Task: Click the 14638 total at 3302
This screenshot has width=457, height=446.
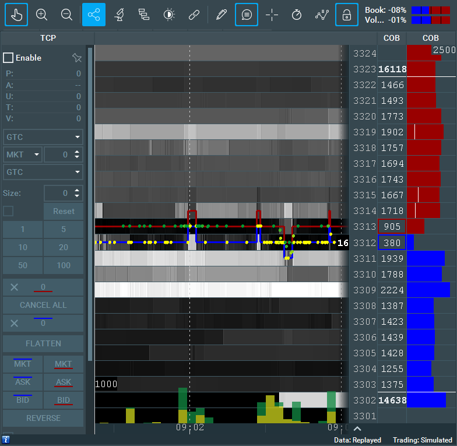Action: click(392, 400)
